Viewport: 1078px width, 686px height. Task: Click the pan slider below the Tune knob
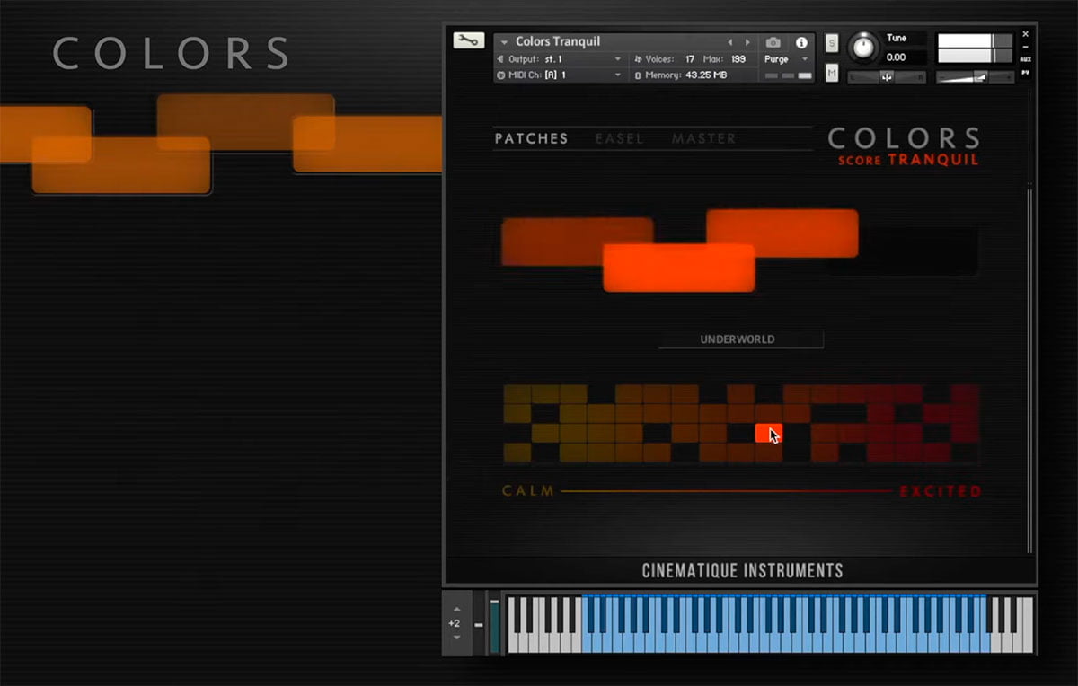pos(886,77)
